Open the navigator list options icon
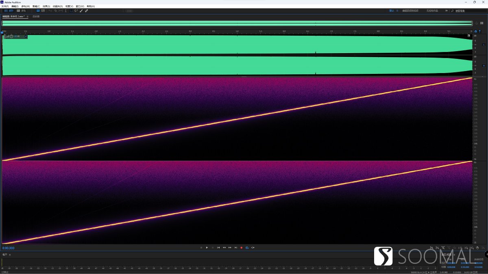Screen dimensions: 488x274 coord(482,23)
